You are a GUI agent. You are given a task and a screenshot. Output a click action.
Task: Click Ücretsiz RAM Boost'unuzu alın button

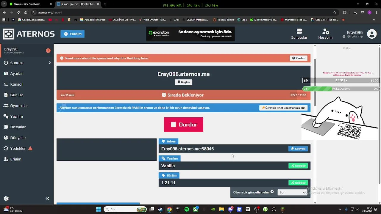pos(284,108)
